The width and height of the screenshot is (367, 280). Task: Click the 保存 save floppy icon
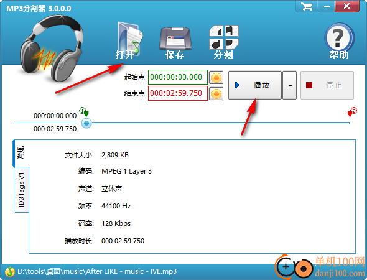pyautogui.click(x=175, y=42)
